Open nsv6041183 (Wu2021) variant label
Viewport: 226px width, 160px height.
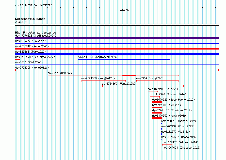pyautogui.click(x=167, y=105)
